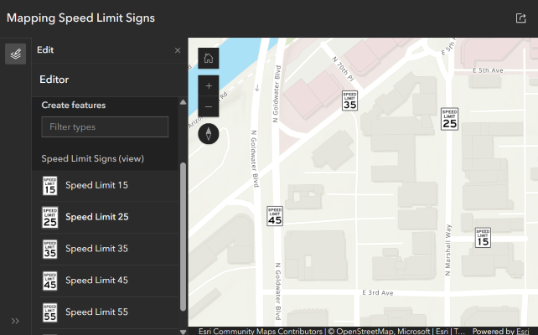This screenshot has width=538, height=335.
Task: Focus the Filter types field
Action: pyautogui.click(x=105, y=126)
